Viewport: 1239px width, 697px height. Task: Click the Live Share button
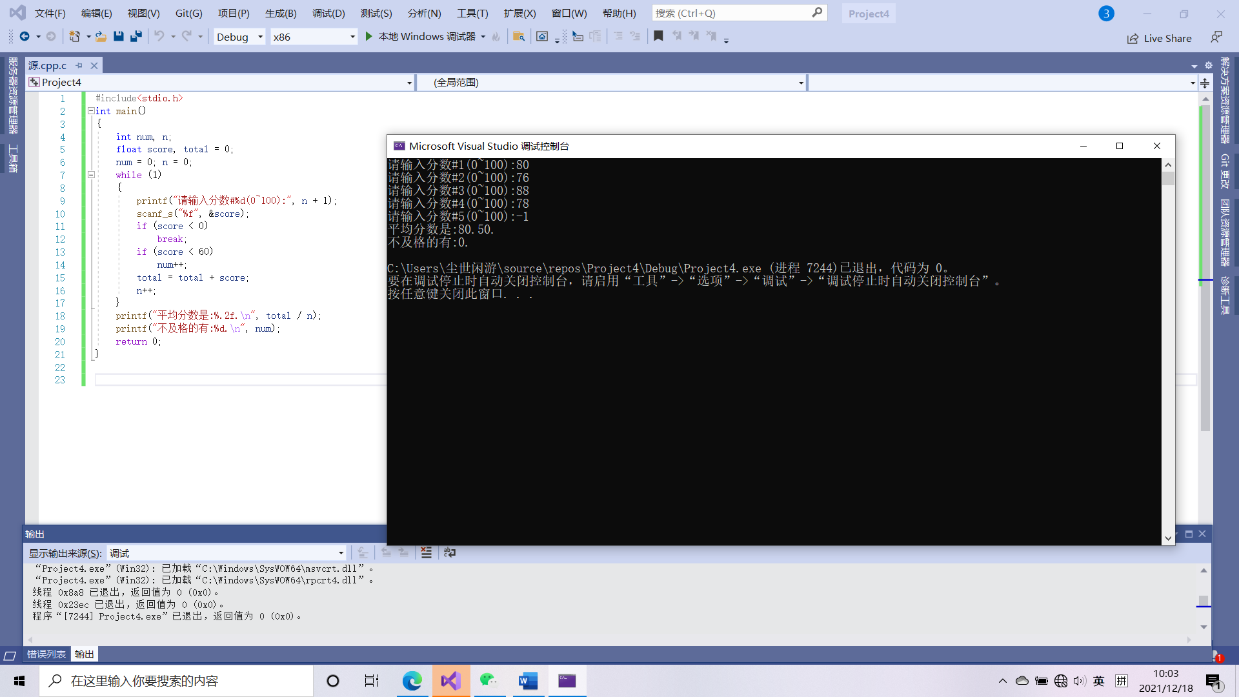click(x=1160, y=38)
